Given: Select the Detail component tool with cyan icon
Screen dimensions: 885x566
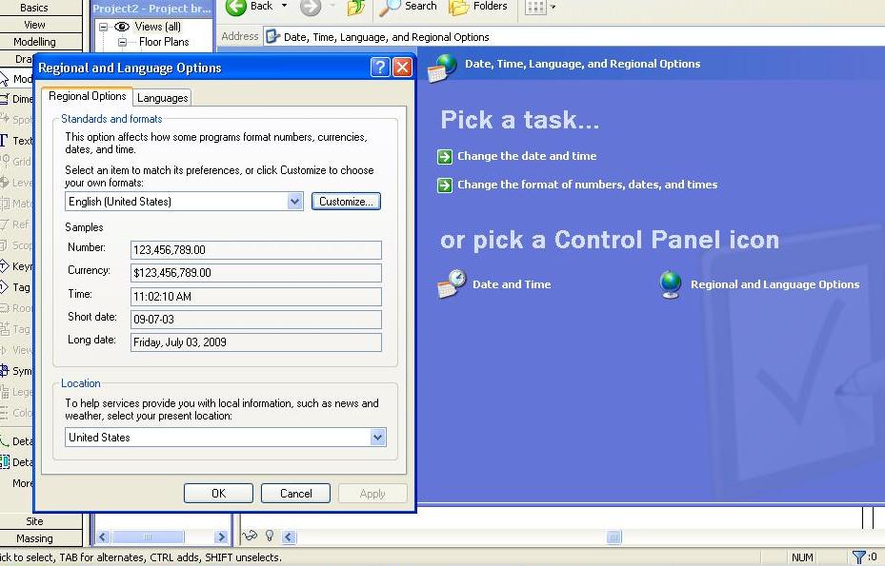Looking at the screenshot, I should 16,462.
